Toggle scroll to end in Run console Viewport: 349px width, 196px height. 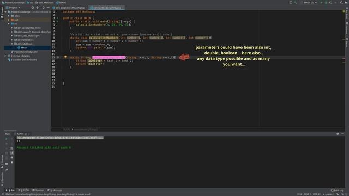click(12, 153)
